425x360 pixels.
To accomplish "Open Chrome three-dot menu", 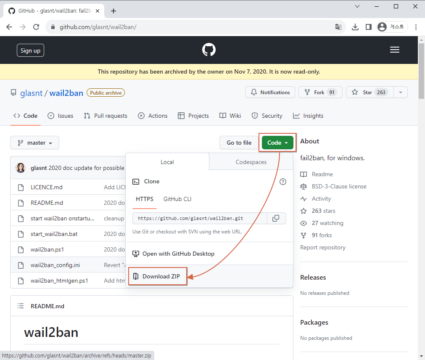I will pyautogui.click(x=415, y=27).
